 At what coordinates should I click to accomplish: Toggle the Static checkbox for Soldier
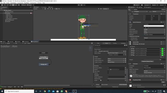tap(161, 10)
